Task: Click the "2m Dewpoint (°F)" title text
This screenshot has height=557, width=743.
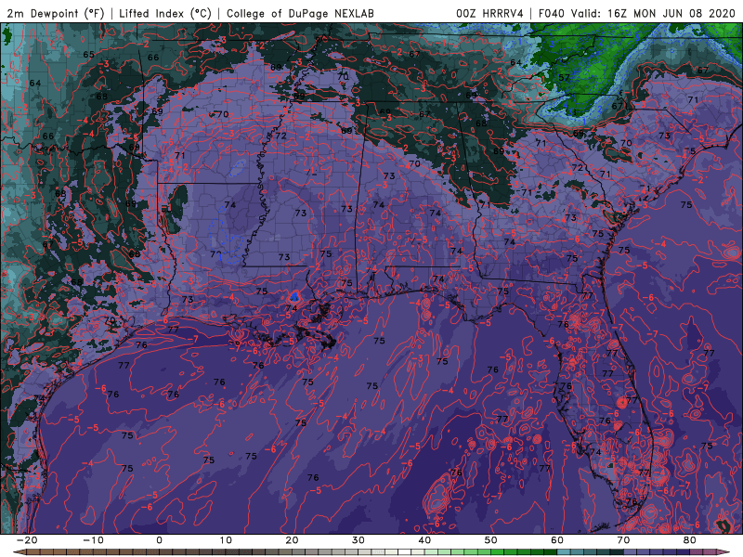Action: (56, 13)
